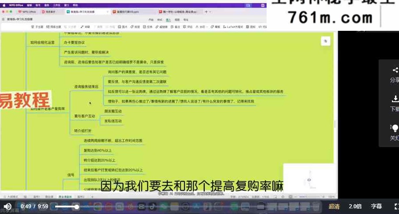Change the 2.0倍 playback speed
This screenshot has height=214, width=399.
coord(355,207)
